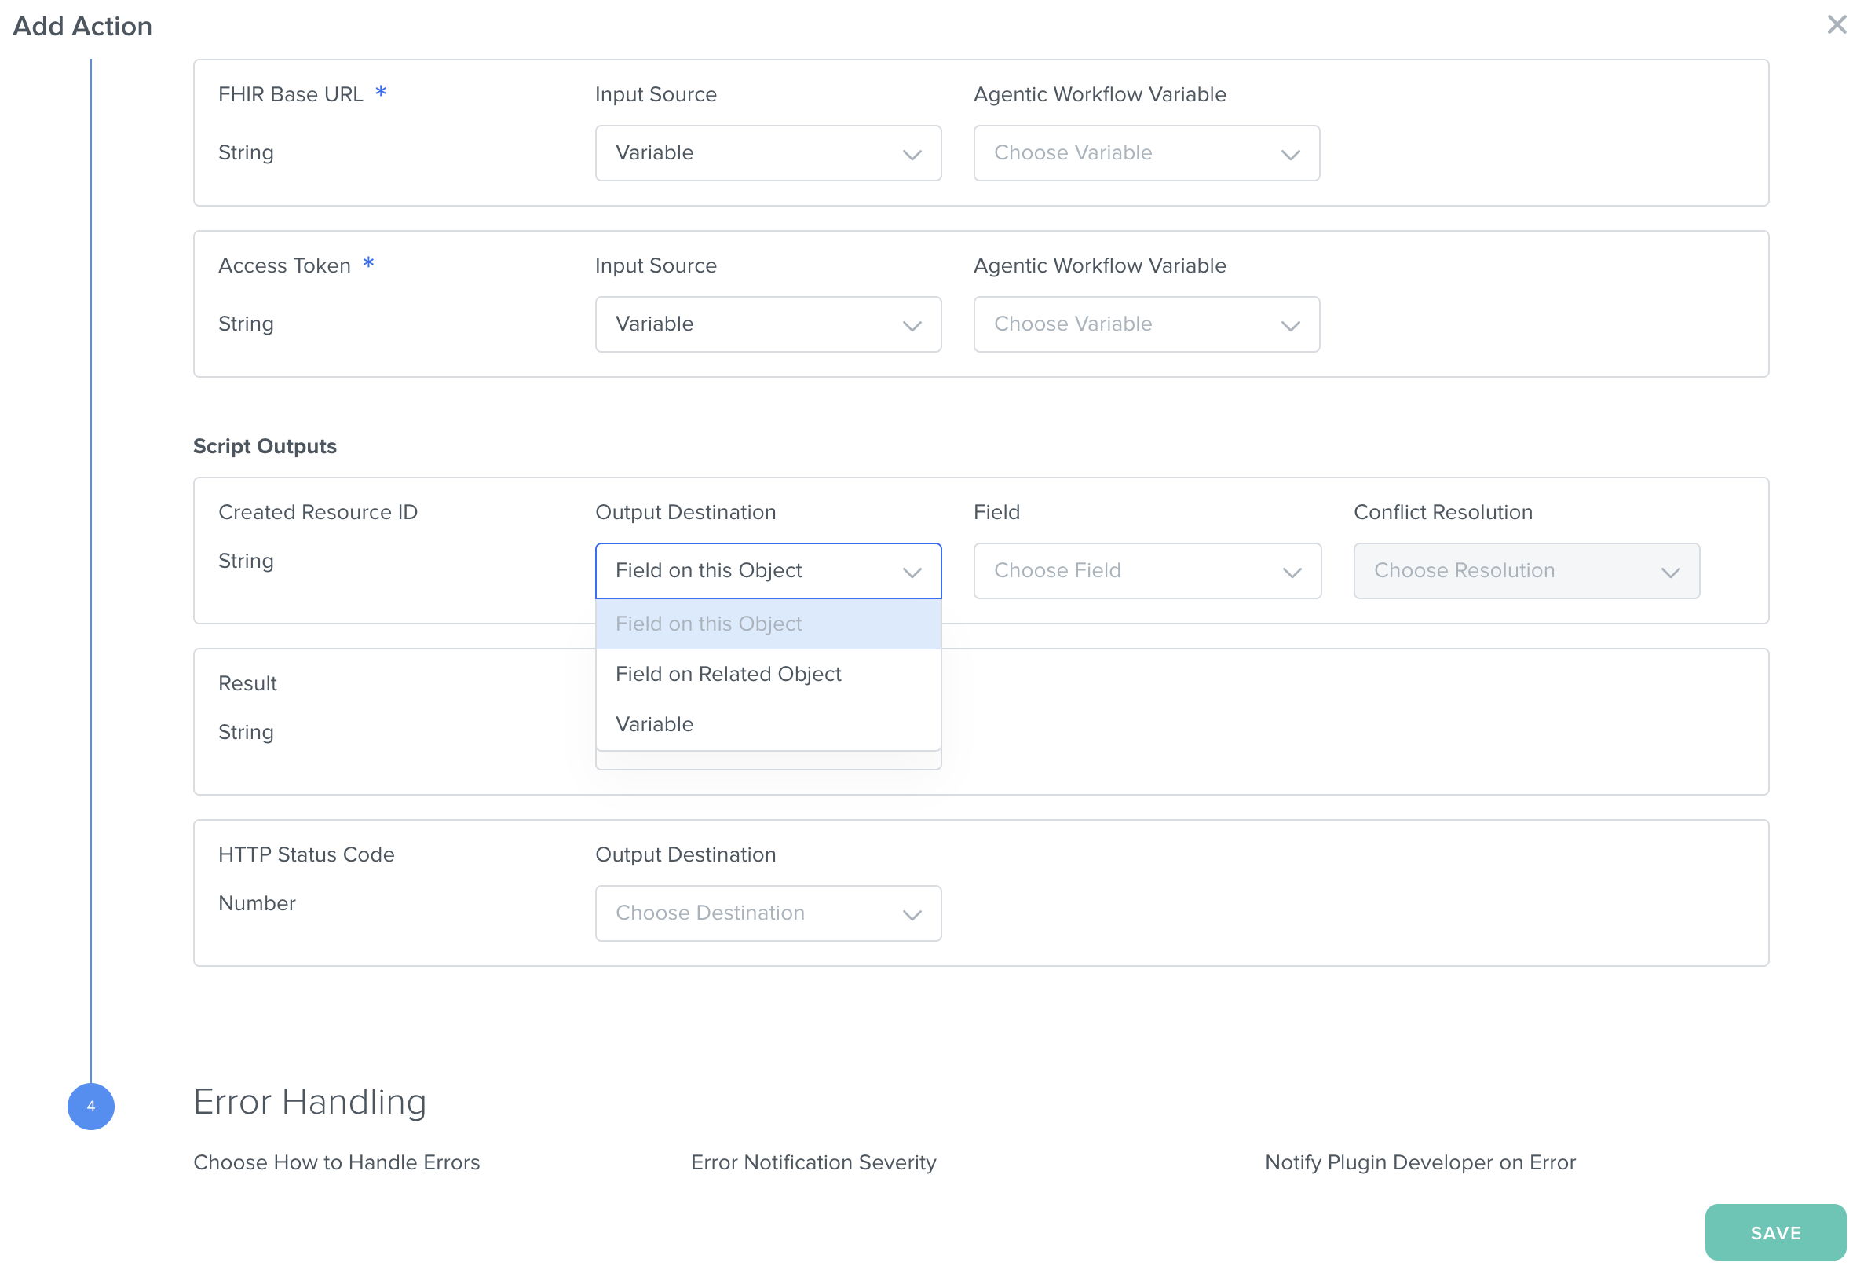This screenshot has height=1277, width=1864.
Task: Open FHIR Base URL Choose Variable dropdown
Action: 1146,153
